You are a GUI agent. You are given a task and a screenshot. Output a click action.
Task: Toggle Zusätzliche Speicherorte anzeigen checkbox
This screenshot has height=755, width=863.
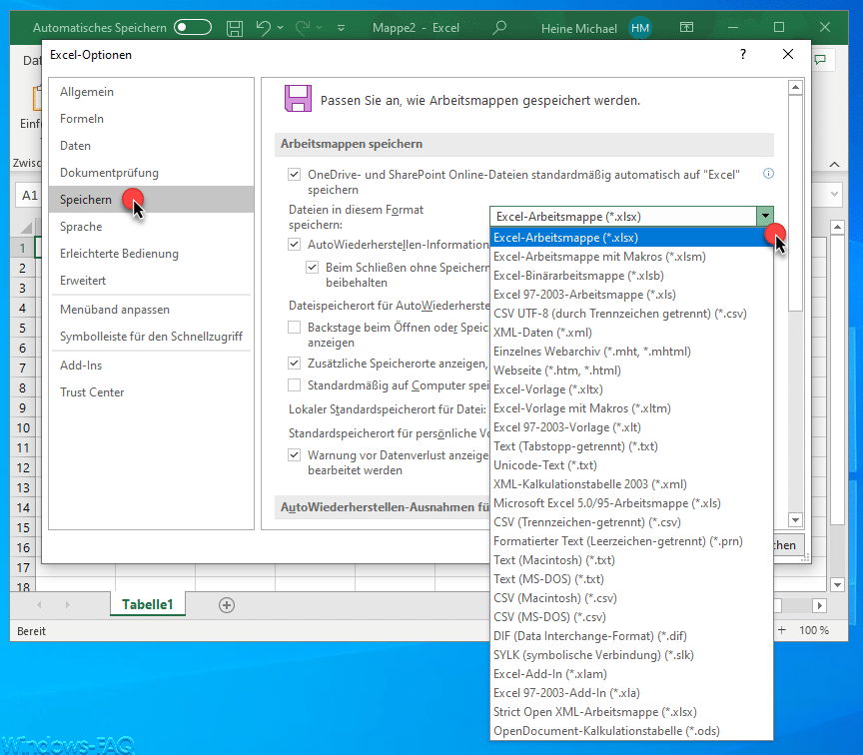click(x=295, y=363)
